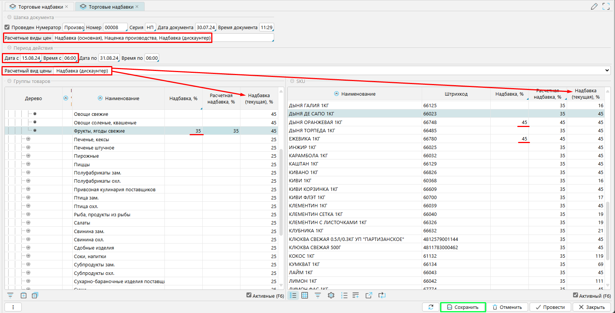Viewport: 615px width, 313px height.
Task: Click the export icon in SKU toolbar
Action: pyautogui.click(x=369, y=295)
